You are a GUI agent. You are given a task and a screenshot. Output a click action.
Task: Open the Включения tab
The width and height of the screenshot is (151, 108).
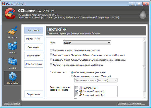click(x=34, y=47)
